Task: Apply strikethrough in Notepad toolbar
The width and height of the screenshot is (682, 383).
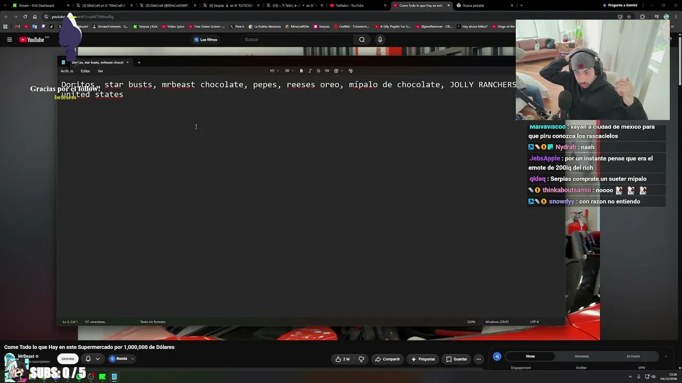Action: 319,71
